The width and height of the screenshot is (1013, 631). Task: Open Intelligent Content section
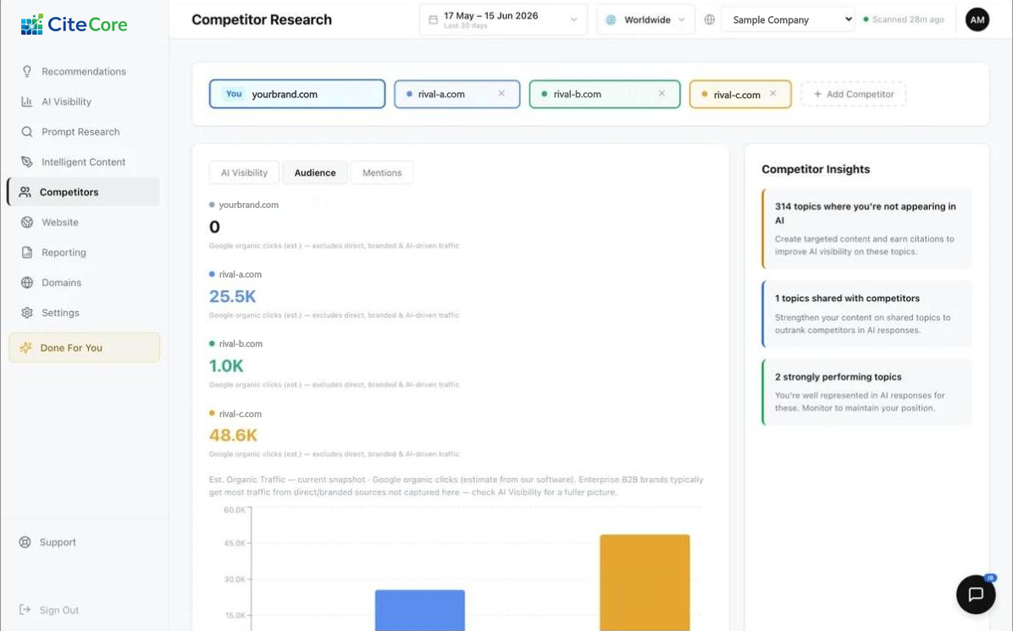[x=84, y=162]
